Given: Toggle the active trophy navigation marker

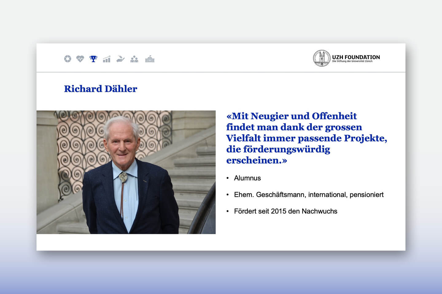Looking at the screenshot, I should click(x=93, y=59).
